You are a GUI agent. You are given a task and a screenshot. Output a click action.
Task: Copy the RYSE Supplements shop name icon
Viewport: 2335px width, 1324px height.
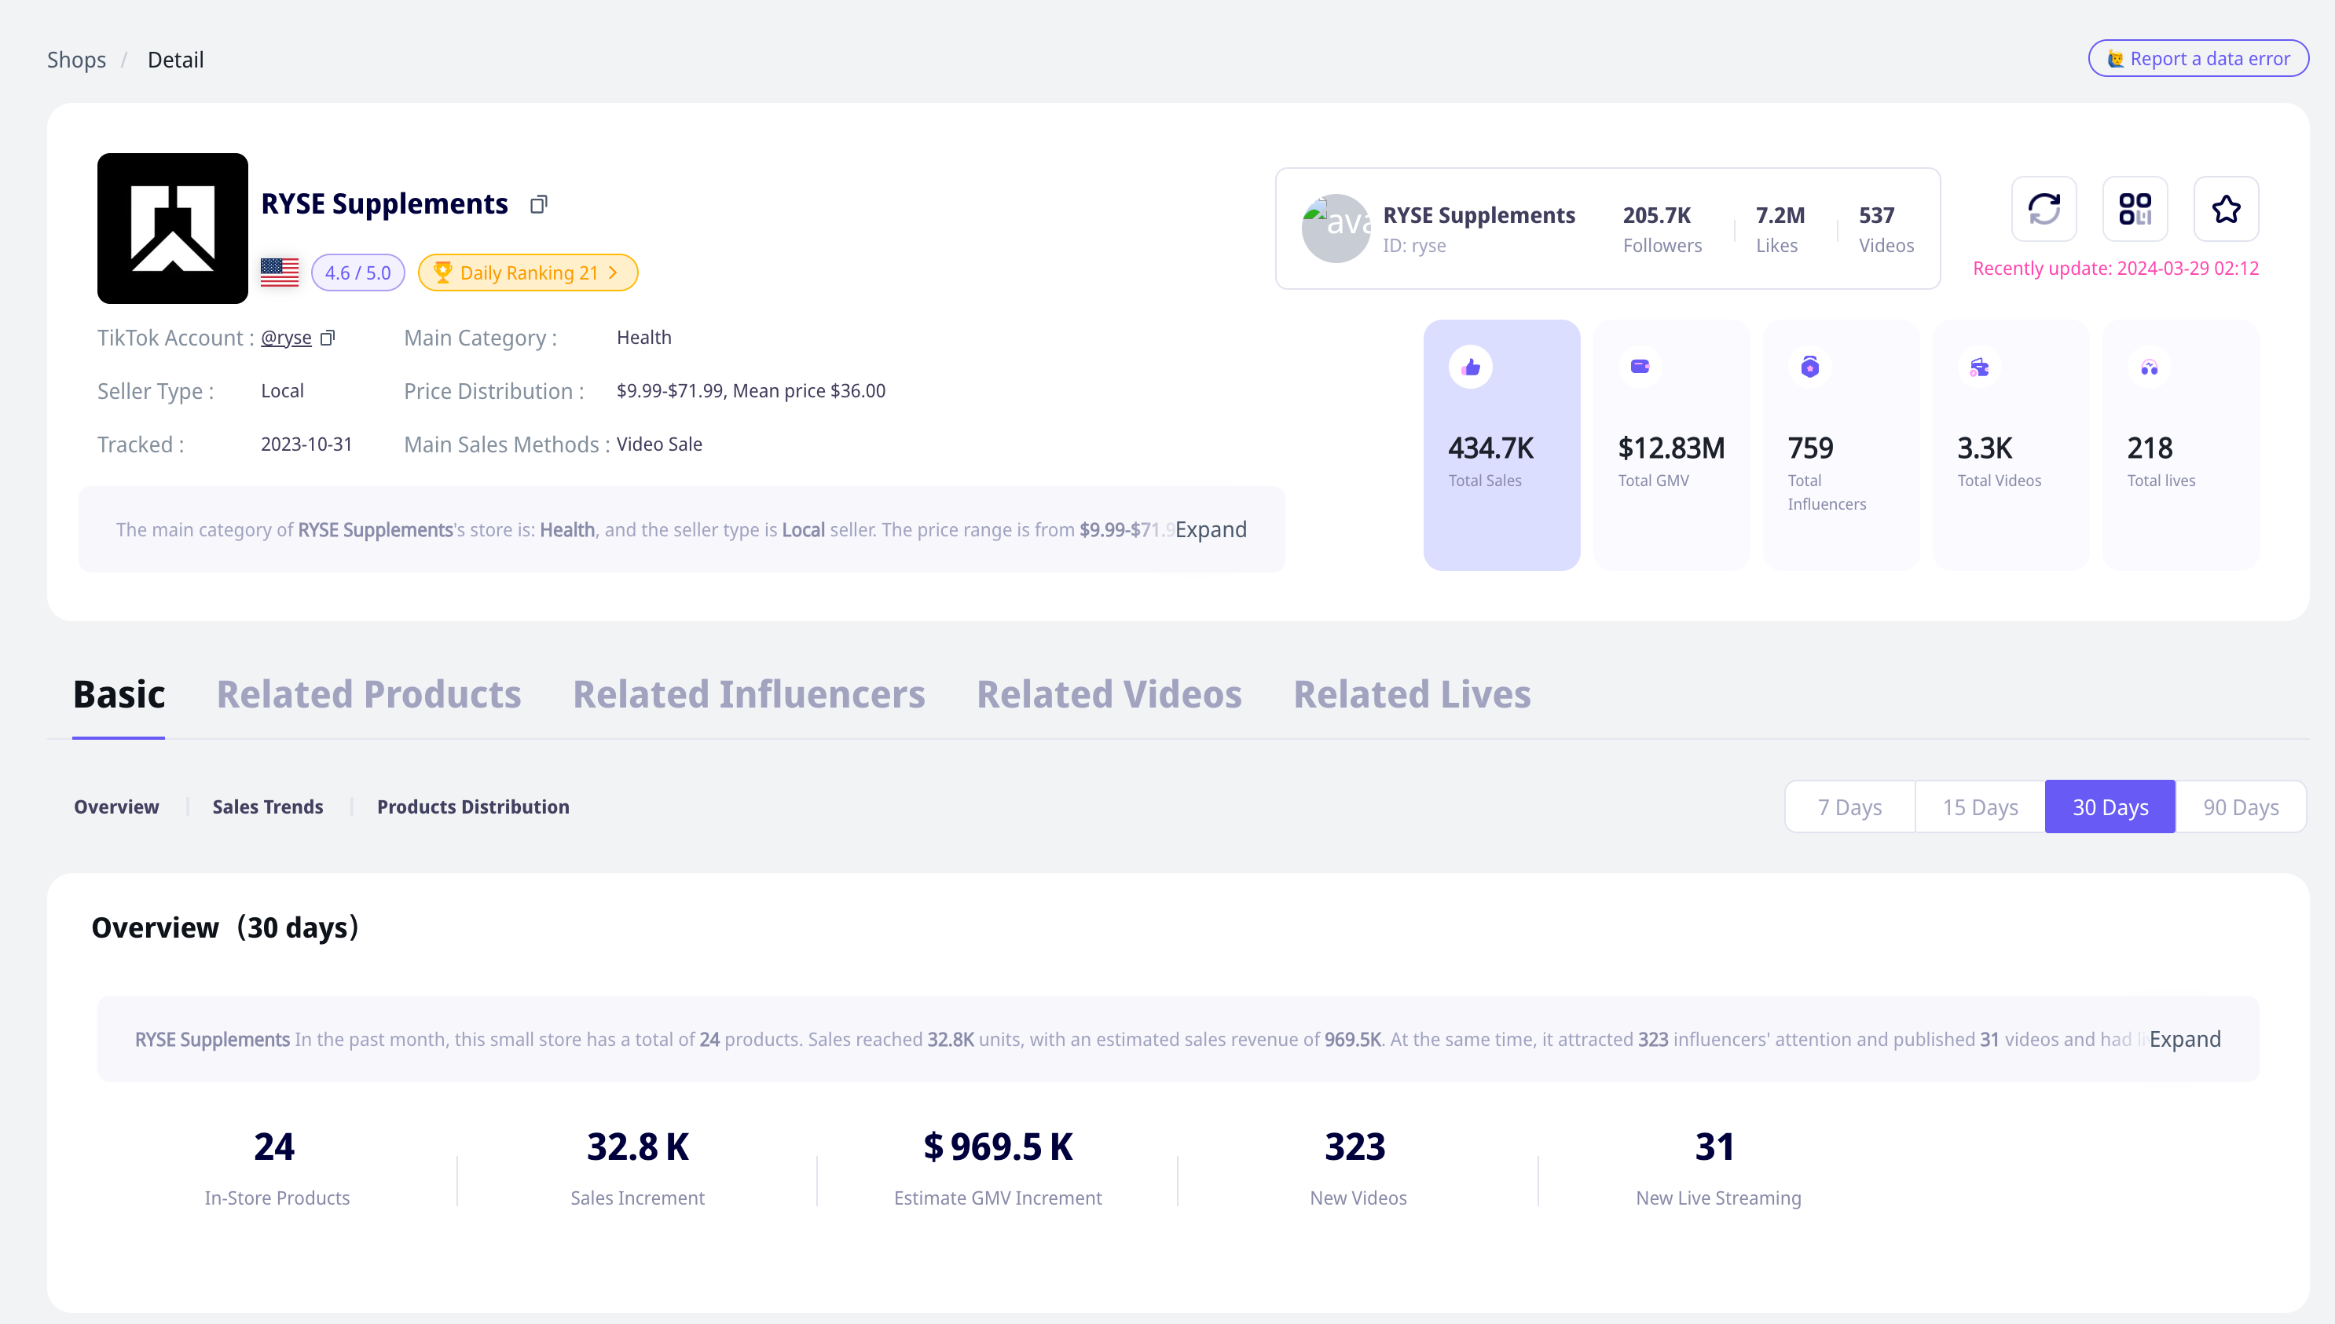tap(538, 205)
